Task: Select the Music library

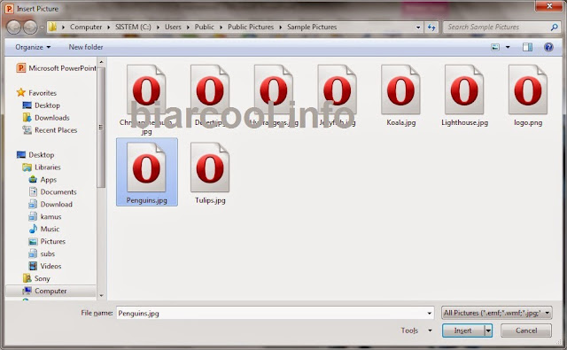Action: coord(43,229)
